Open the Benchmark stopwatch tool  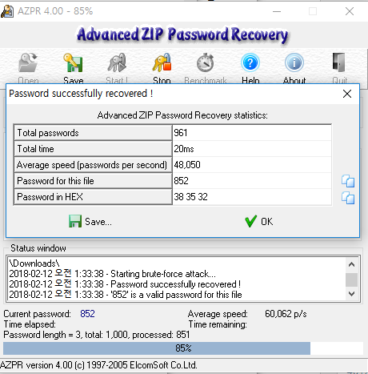(206, 62)
